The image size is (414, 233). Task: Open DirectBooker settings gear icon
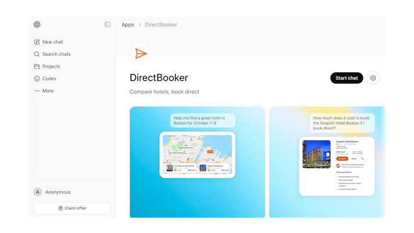coord(373,78)
